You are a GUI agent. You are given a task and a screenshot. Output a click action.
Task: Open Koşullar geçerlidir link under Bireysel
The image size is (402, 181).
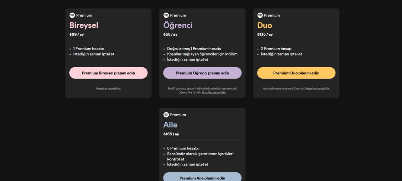(x=108, y=89)
